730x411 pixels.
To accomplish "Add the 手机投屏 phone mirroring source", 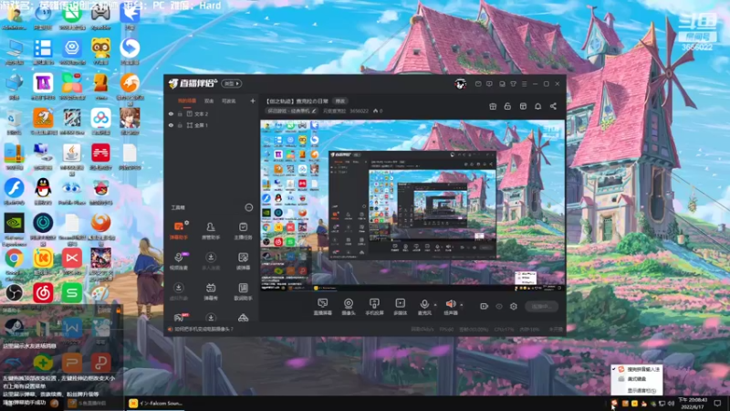I will [374, 307].
